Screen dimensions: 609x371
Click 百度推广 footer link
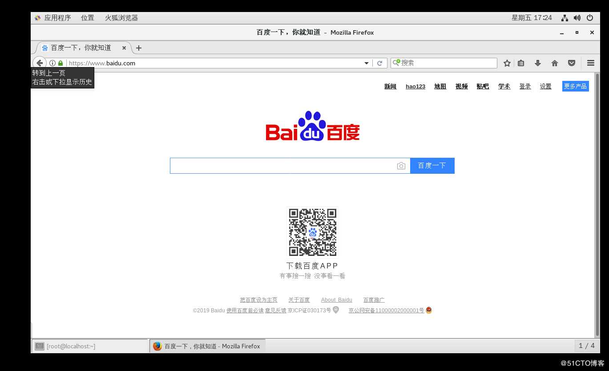pos(374,300)
